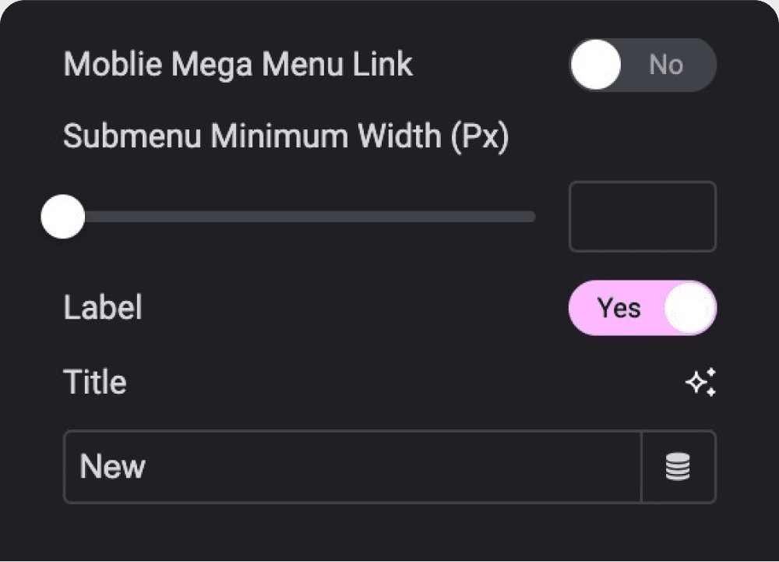Image resolution: width=779 pixels, height=562 pixels.
Task: Focus the Submenu Minimum Width number box
Action: 642,217
